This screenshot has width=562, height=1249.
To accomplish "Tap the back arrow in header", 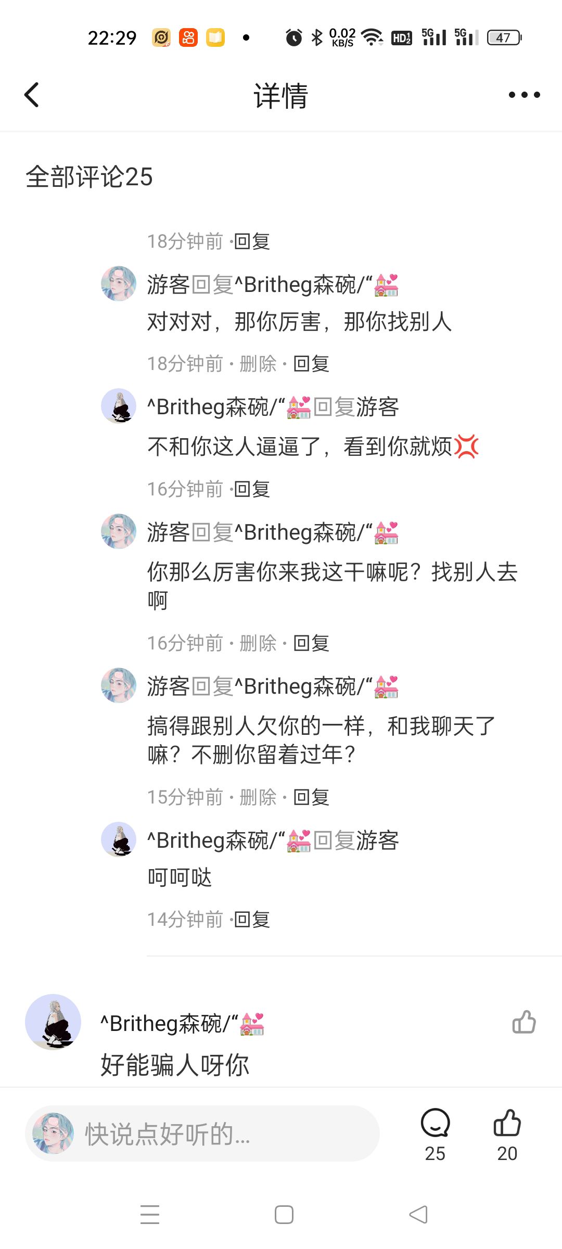I will (x=32, y=95).
